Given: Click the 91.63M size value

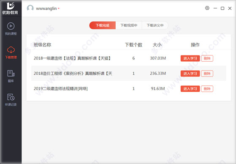Looking at the screenshot, I should click(158, 88).
